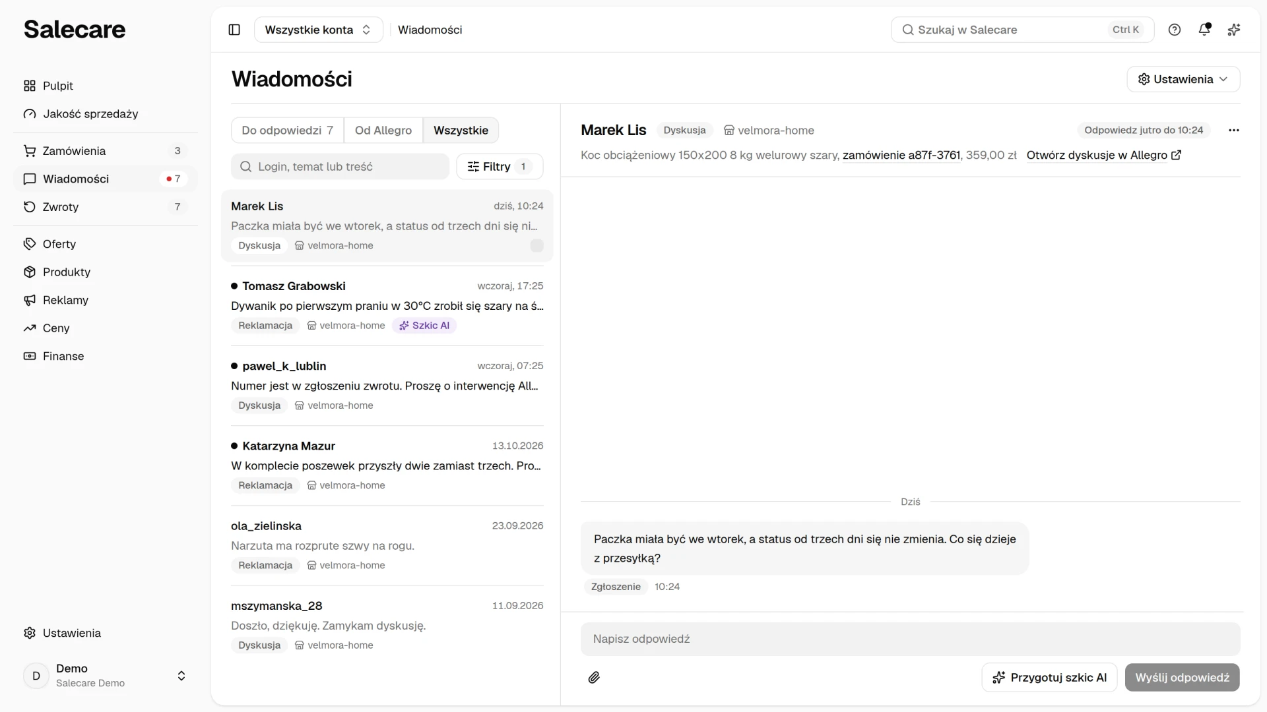Click the attachment paperclip icon
Screen dimensions: 1267x712
click(x=594, y=678)
